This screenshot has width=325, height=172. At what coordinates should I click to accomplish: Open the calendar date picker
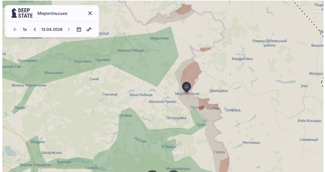(x=79, y=30)
